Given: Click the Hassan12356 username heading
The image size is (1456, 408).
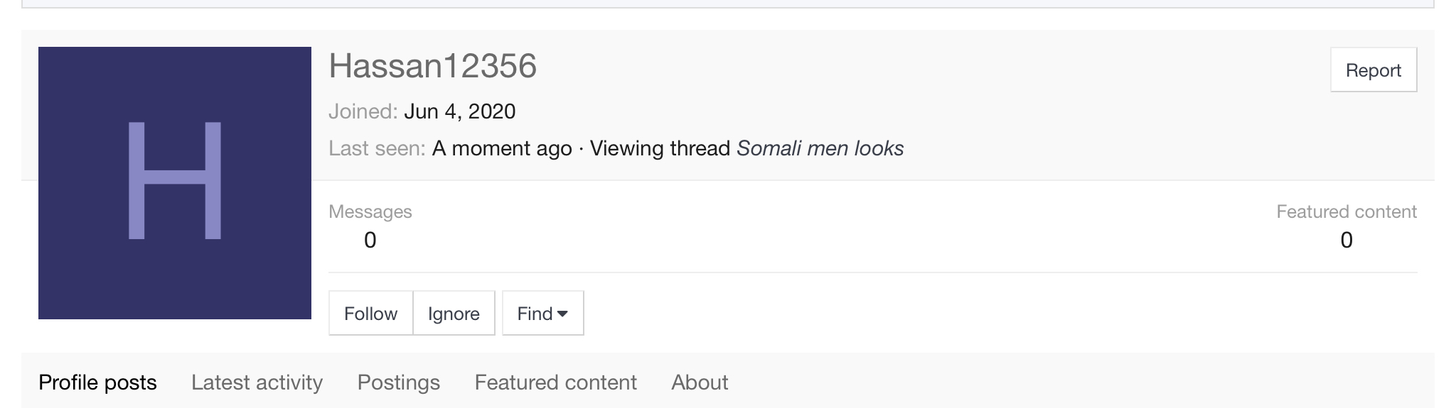Looking at the screenshot, I should (432, 66).
